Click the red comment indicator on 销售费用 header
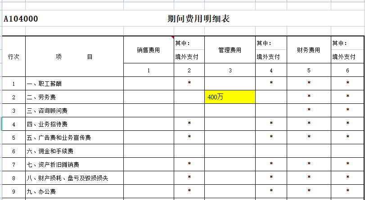This screenshot has width=365, height=200. (x=172, y=38)
